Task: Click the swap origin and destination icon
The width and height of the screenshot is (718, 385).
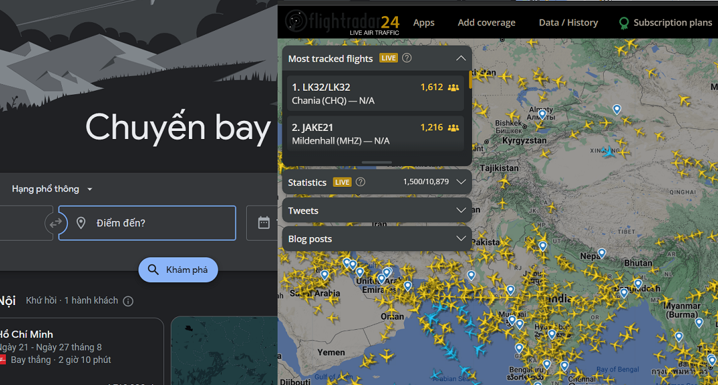Action: [x=56, y=223]
